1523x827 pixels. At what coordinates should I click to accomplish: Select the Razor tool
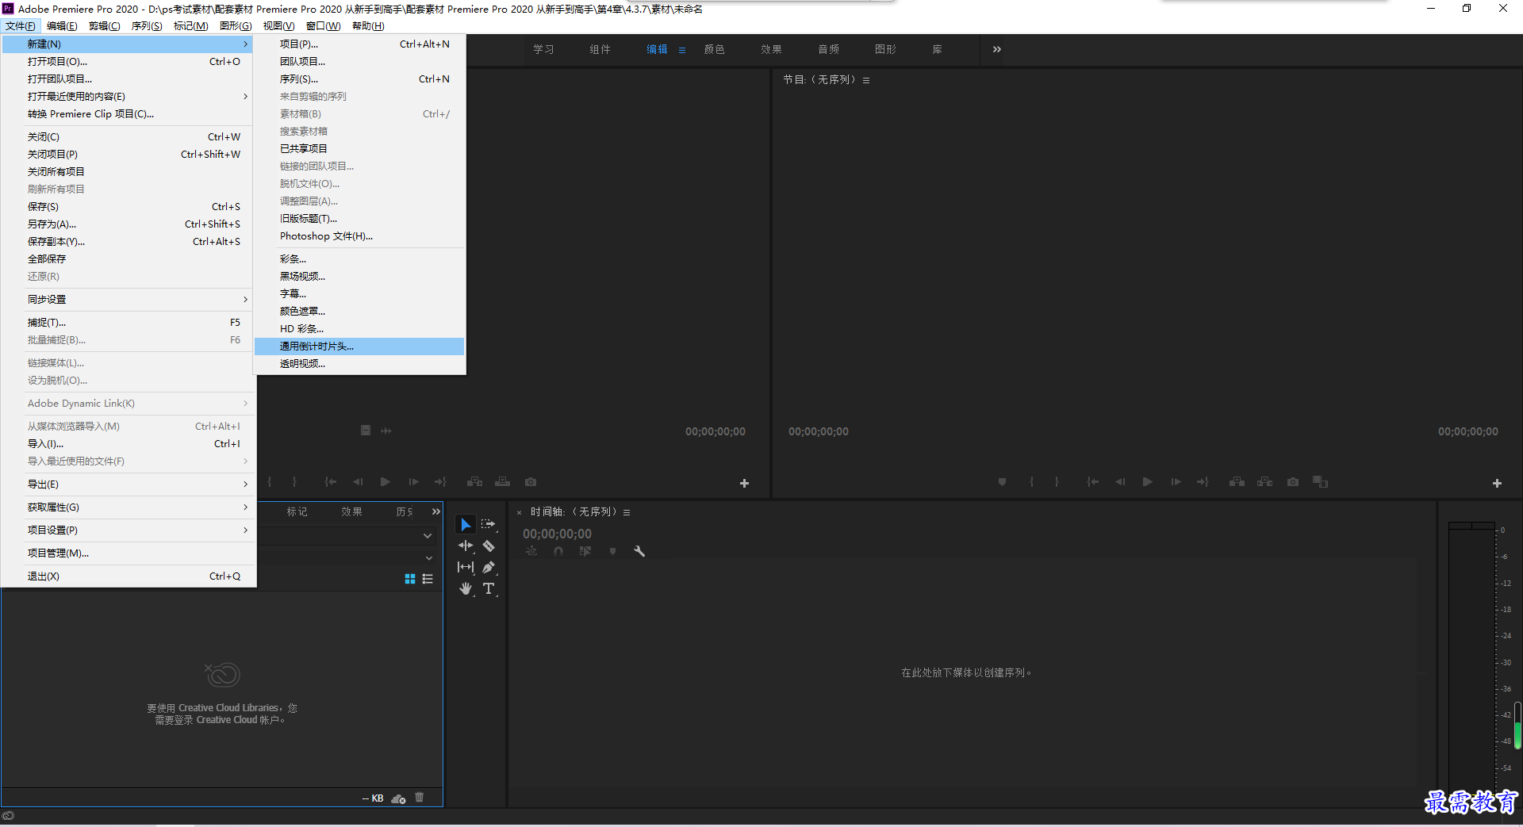[x=489, y=546]
